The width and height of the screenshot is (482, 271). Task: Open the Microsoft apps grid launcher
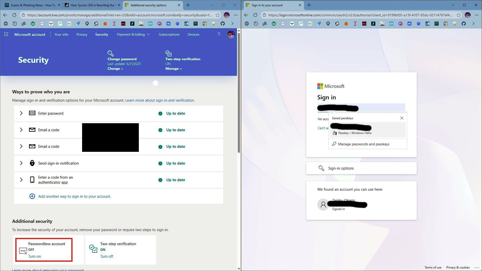(6, 34)
